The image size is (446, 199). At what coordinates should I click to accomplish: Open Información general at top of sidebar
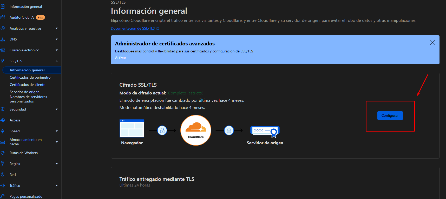[x=26, y=6]
